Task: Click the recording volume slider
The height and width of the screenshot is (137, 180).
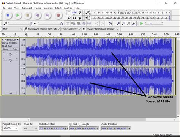Action: [x=20, y=24]
